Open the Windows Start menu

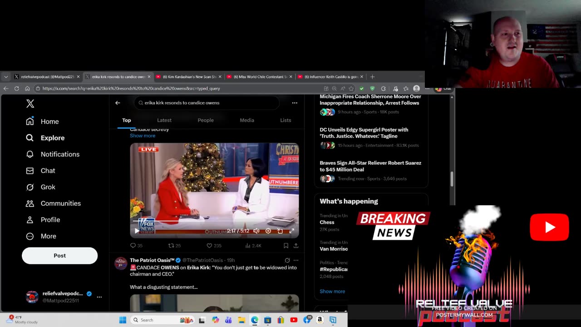tap(123, 320)
